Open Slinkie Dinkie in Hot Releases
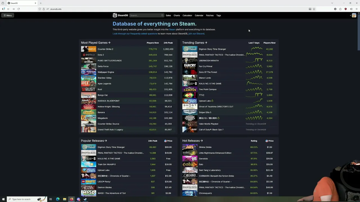The image size is (360, 202). pyautogui.click(x=205, y=147)
